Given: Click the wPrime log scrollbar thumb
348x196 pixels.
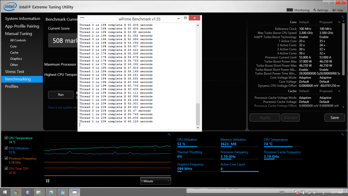Looking at the screenshot, I should point(198,114).
